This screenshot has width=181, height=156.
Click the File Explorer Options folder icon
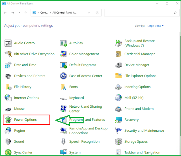[119, 75]
